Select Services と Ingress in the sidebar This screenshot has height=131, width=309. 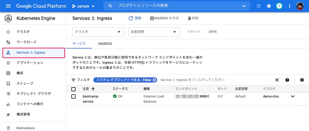(34, 52)
